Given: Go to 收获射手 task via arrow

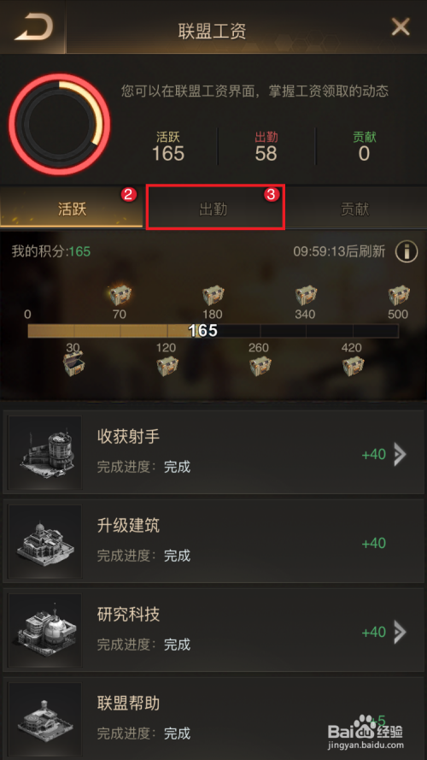Looking at the screenshot, I should coord(400,454).
